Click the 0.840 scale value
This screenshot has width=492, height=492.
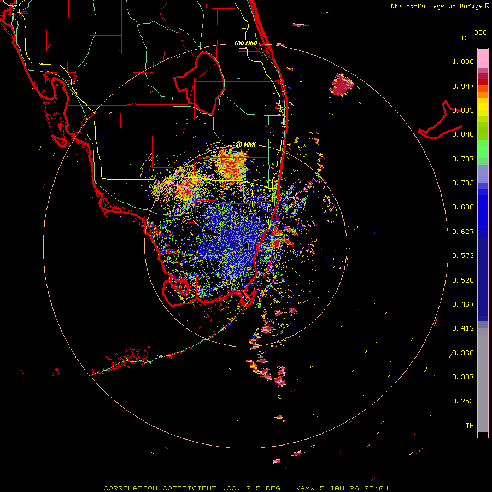463,134
